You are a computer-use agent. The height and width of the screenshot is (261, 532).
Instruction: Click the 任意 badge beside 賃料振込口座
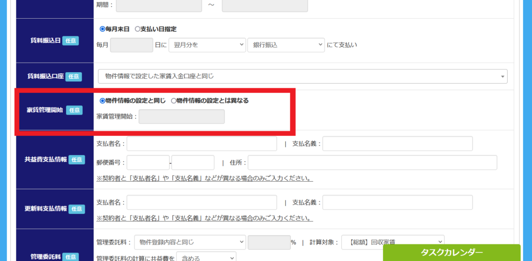tap(74, 77)
